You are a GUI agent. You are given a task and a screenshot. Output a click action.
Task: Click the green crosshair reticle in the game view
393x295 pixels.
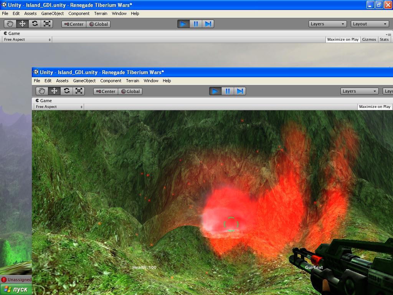tap(231, 224)
